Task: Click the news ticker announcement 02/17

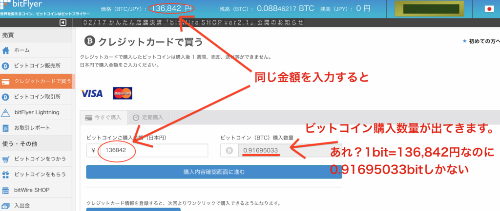Action: (193, 22)
